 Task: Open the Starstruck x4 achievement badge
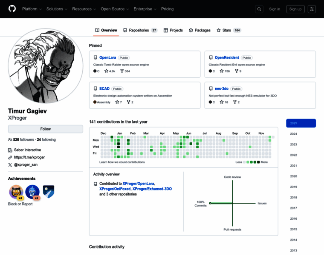point(16,192)
